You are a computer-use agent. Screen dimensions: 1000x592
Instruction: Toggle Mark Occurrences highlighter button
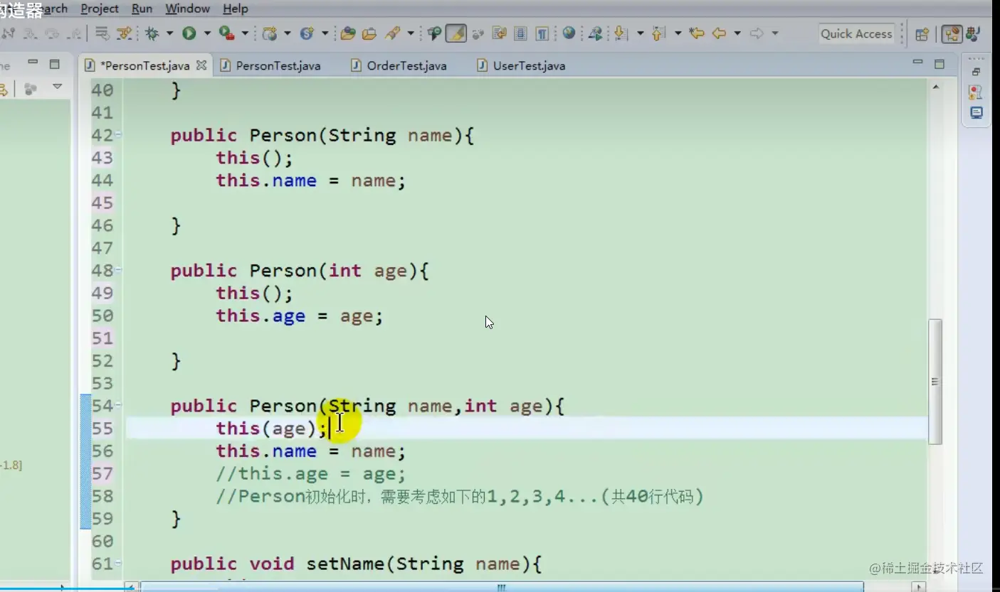[x=456, y=33]
